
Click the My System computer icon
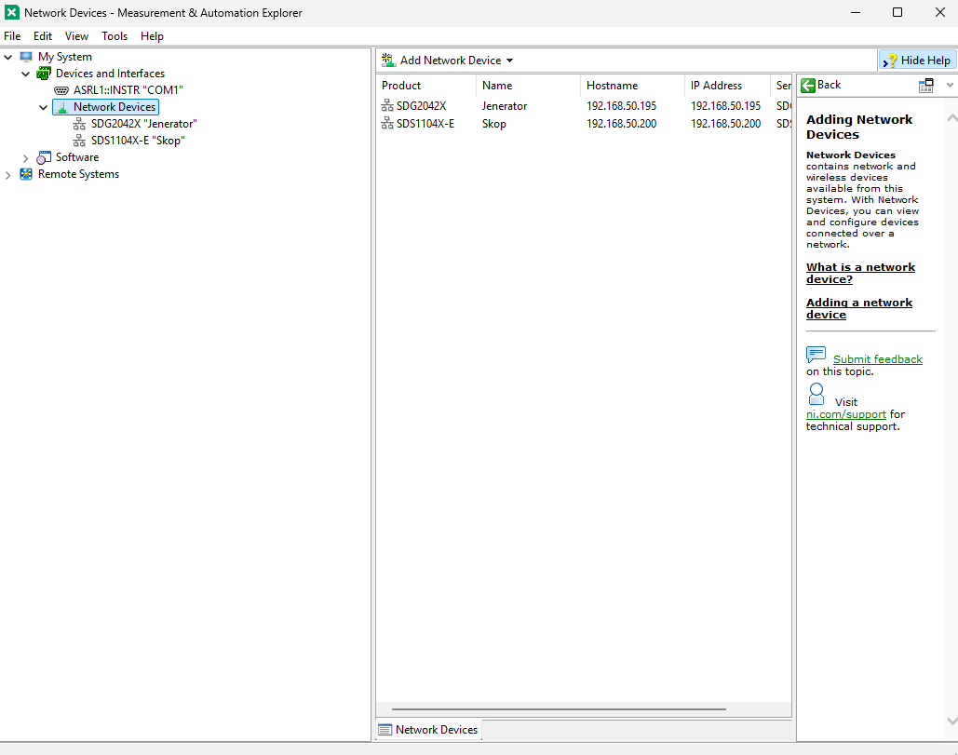[26, 57]
